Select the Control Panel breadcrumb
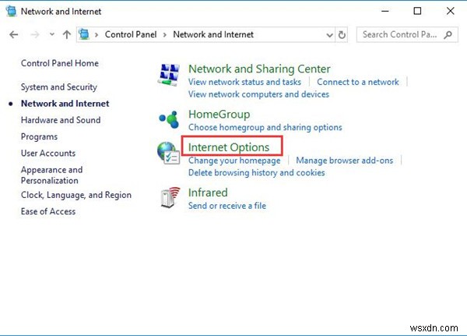 click(x=131, y=34)
